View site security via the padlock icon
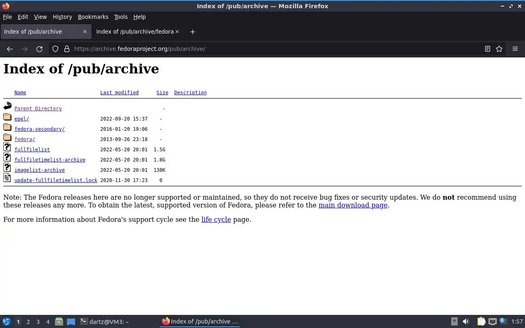 pos(67,49)
